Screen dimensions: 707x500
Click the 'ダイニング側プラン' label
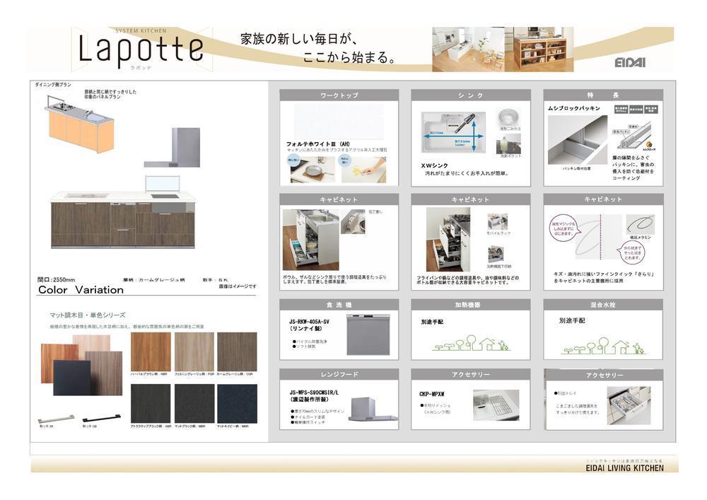(53, 84)
